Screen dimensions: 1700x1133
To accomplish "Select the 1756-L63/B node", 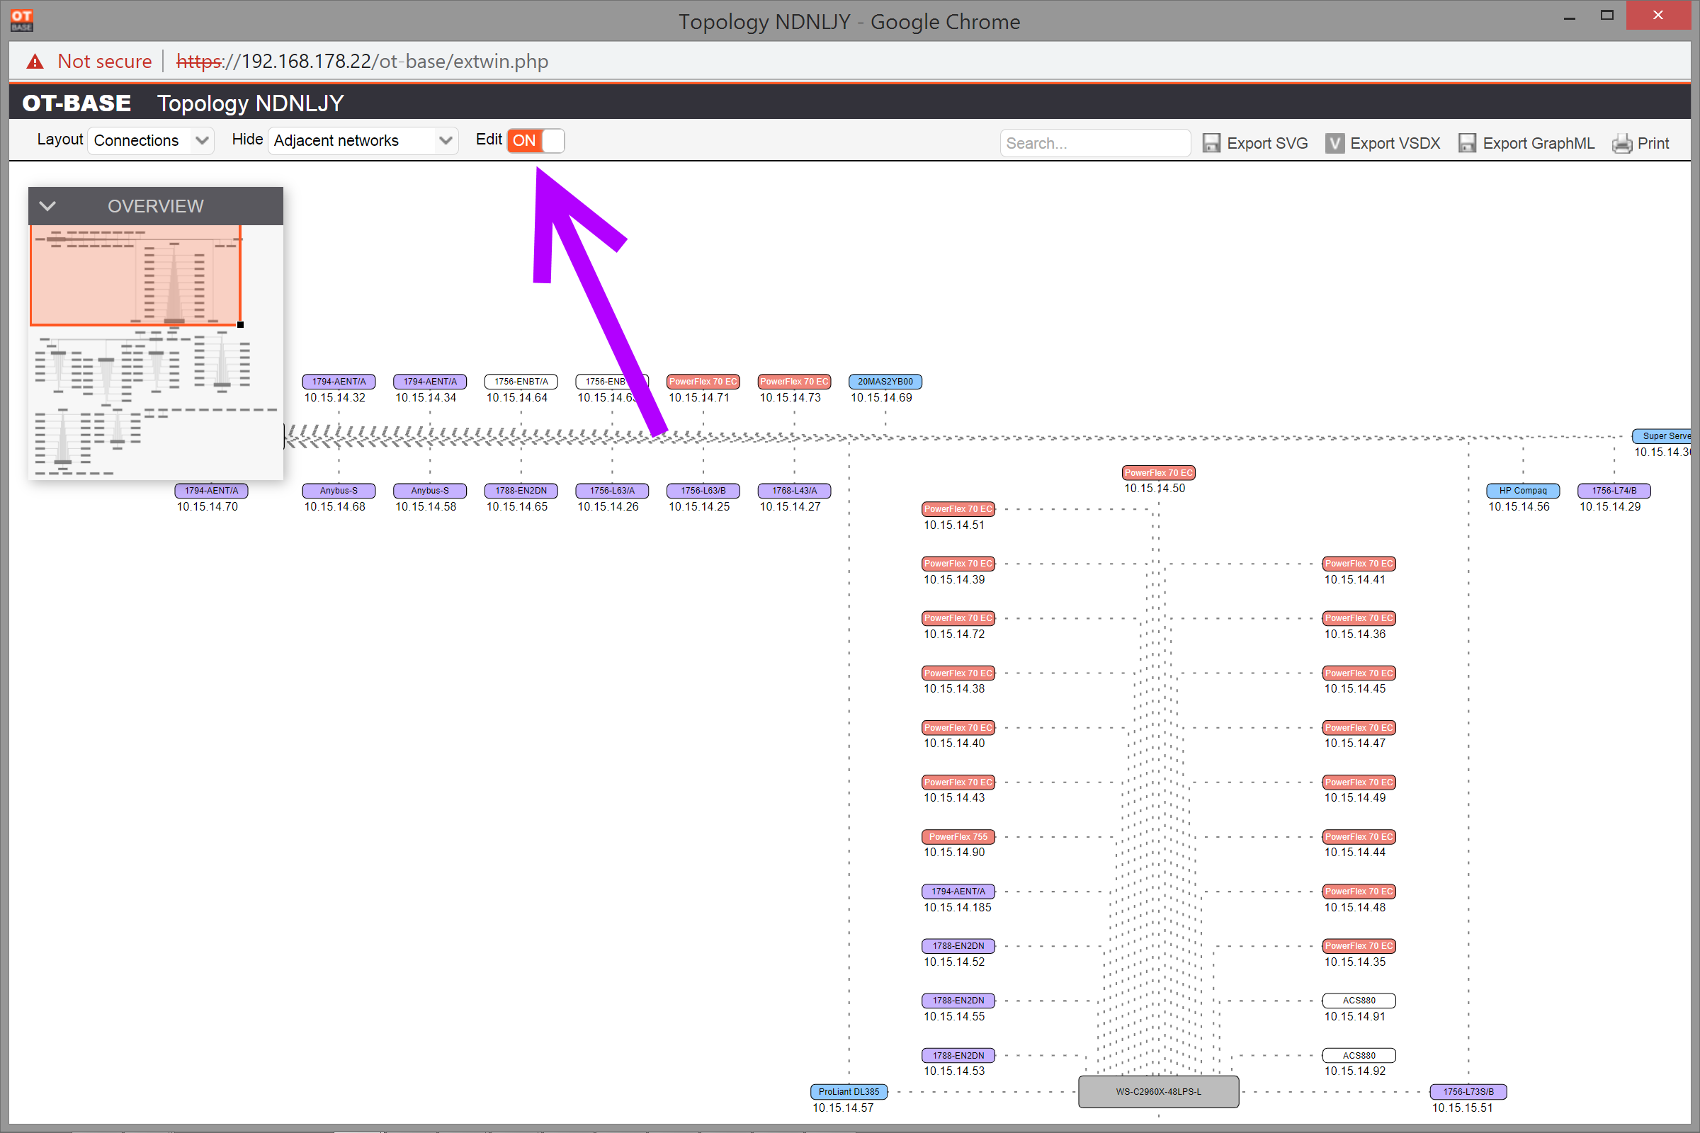I will [x=703, y=491].
